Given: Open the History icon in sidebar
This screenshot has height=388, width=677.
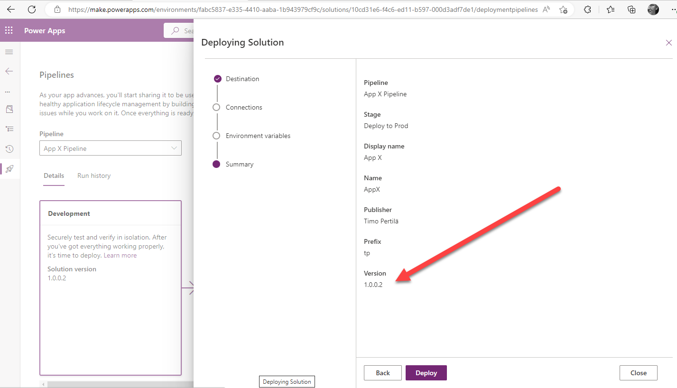Looking at the screenshot, I should tap(9, 149).
